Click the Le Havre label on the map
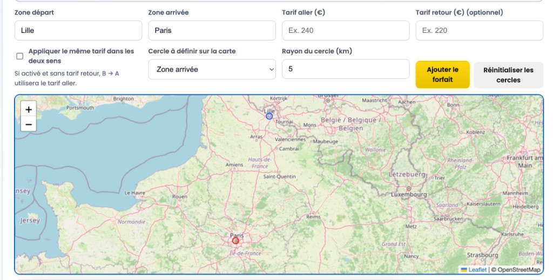This screenshot has height=280, width=553. tap(134, 193)
